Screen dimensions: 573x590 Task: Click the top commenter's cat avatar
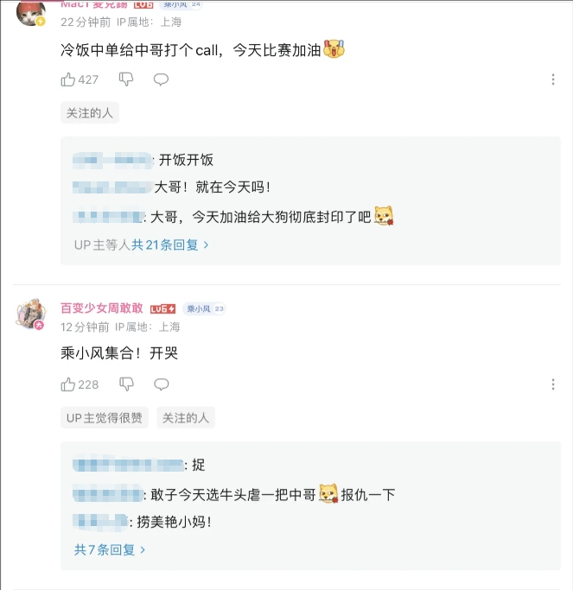pyautogui.click(x=31, y=12)
